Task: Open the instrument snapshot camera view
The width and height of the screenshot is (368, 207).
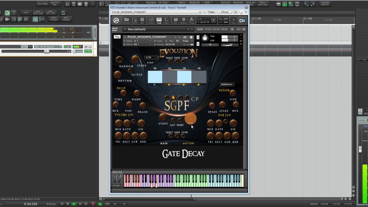Action: coord(185,37)
